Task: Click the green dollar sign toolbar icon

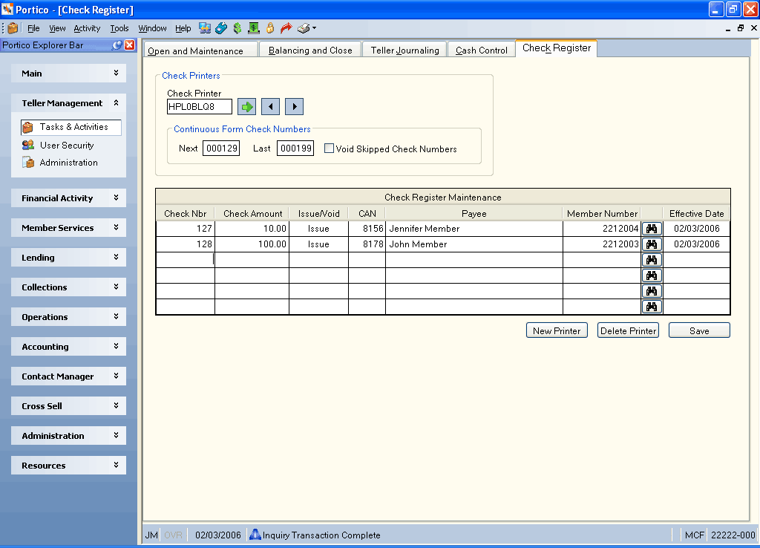Action: [x=237, y=28]
